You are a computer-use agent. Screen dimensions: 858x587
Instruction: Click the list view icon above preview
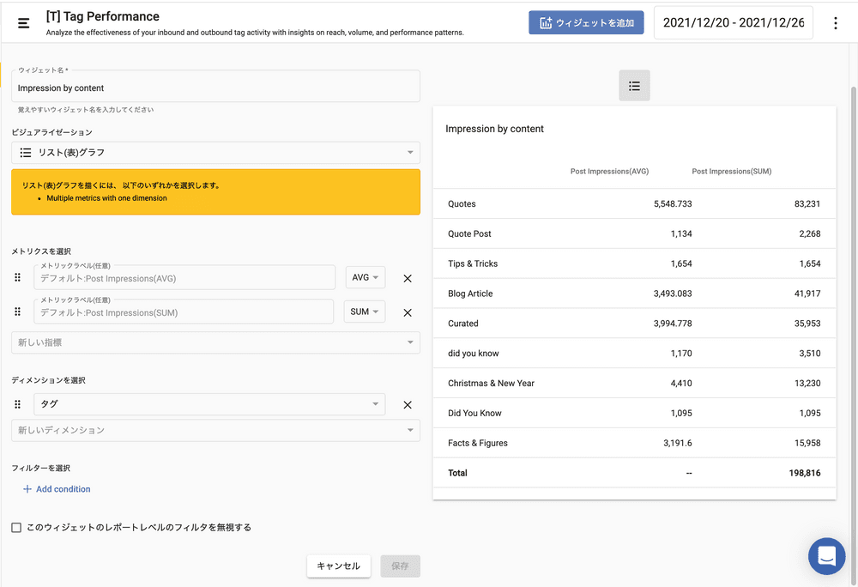pos(634,86)
